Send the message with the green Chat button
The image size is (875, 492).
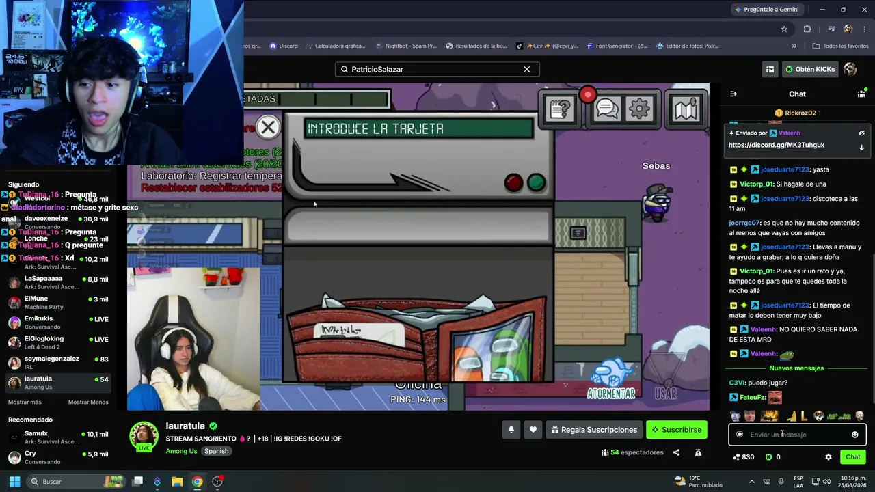(x=852, y=457)
